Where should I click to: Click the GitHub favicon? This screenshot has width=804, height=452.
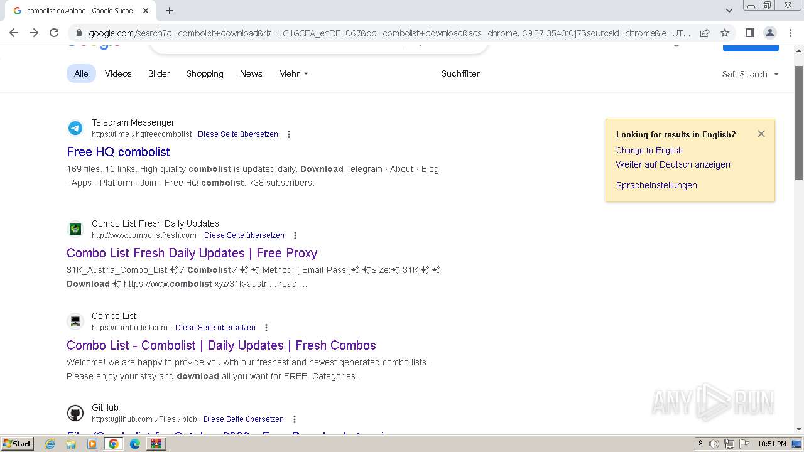click(75, 413)
